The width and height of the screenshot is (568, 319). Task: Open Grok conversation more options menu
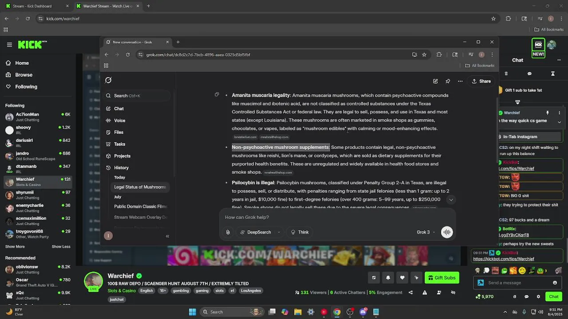tap(460, 81)
